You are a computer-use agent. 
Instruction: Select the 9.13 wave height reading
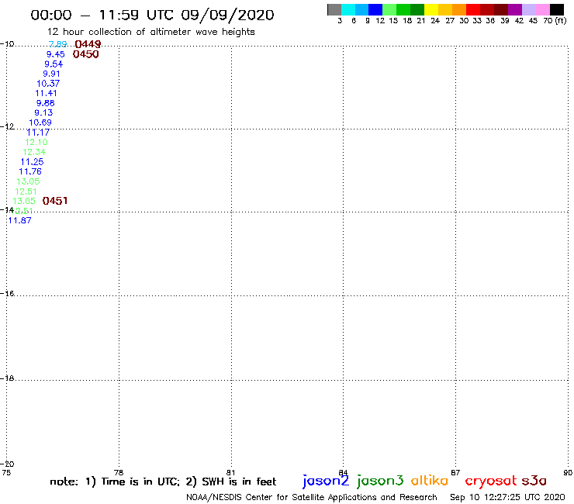[x=43, y=112]
